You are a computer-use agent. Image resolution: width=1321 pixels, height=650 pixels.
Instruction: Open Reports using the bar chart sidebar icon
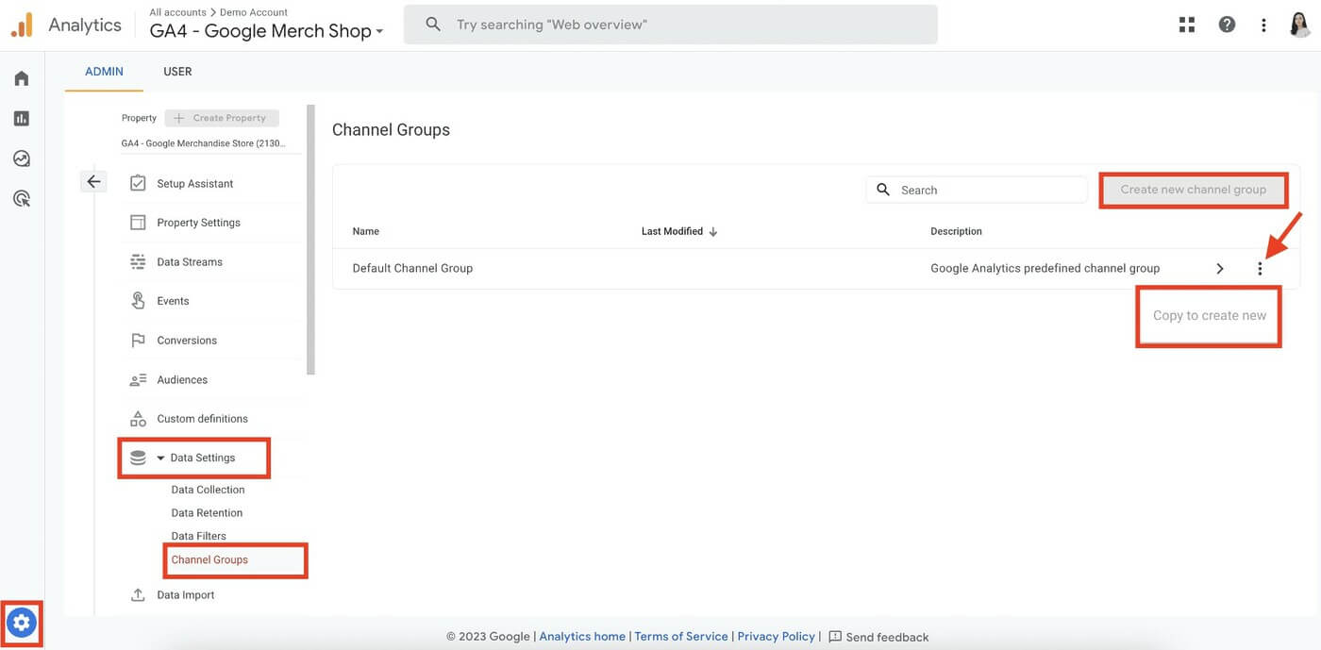pyautogui.click(x=21, y=117)
